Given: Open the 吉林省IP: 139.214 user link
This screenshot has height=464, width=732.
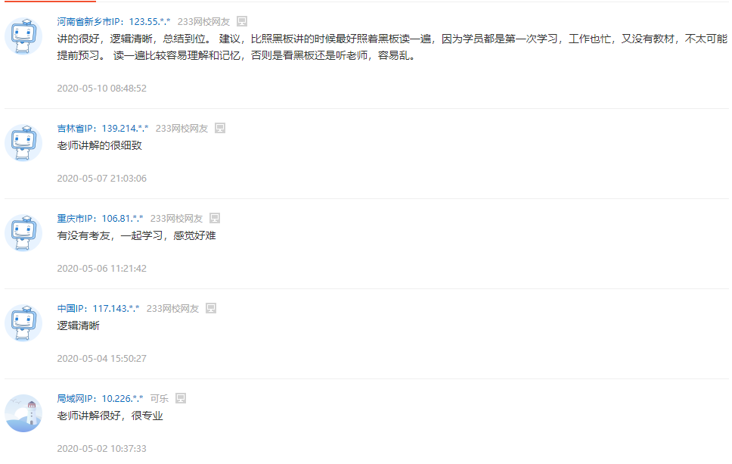Looking at the screenshot, I should click(103, 128).
